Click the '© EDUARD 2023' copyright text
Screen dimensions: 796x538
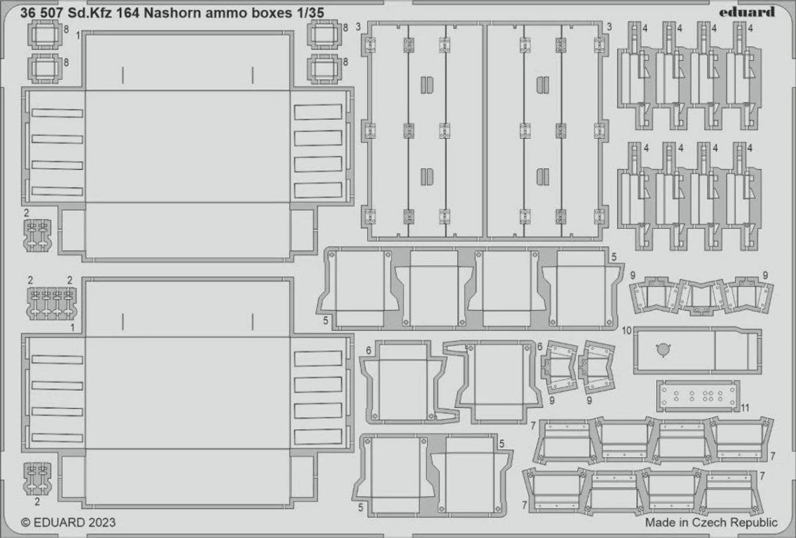pyautogui.click(x=68, y=523)
